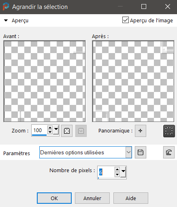Maximize the Agrandir la sélection dialog
This screenshot has height=207, width=177.
144,6
